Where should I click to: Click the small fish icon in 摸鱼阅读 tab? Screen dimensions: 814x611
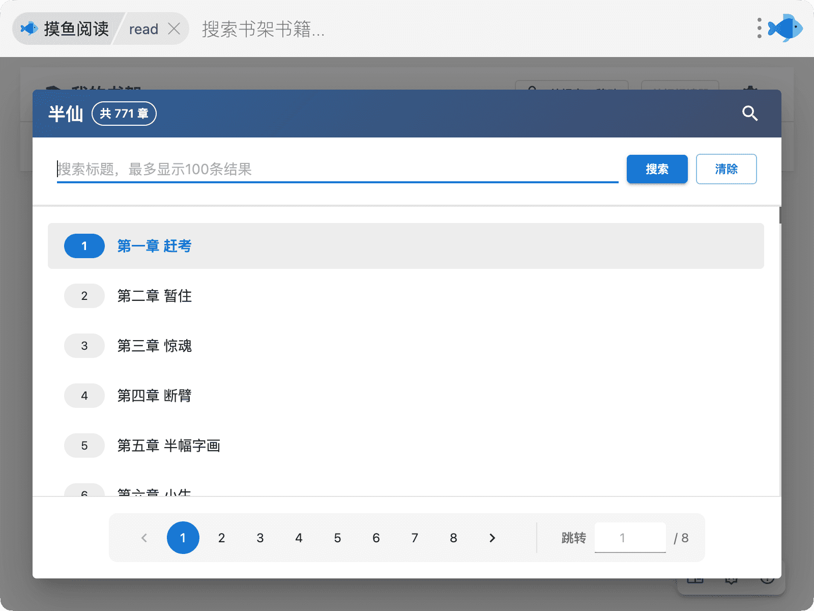pyautogui.click(x=30, y=29)
